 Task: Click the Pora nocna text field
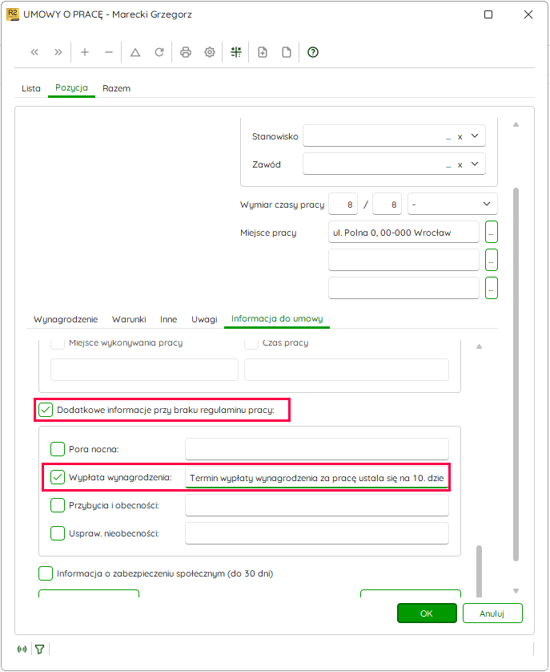317,449
